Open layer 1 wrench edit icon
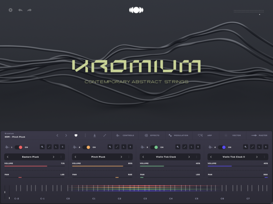The width and height of the screenshot is (273, 204). tap(42, 147)
